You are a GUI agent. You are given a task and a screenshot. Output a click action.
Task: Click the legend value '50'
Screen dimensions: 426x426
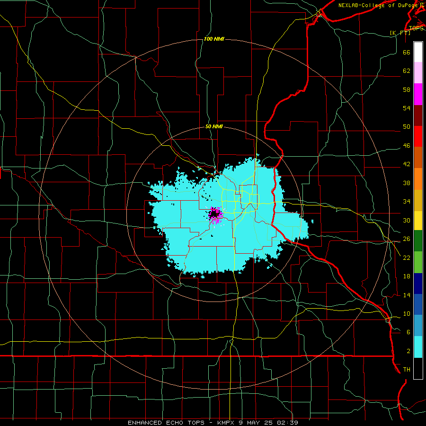(x=407, y=126)
